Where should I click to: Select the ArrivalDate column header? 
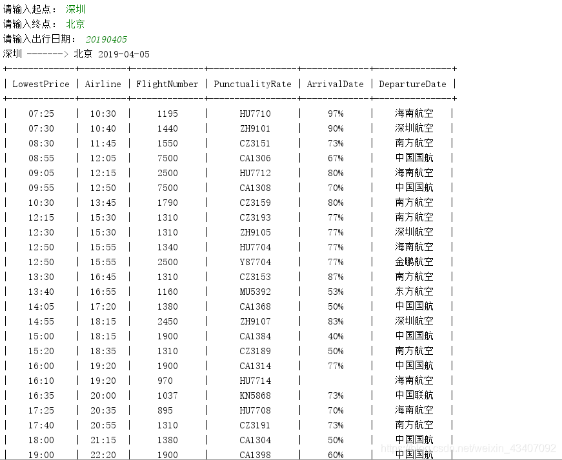click(335, 84)
